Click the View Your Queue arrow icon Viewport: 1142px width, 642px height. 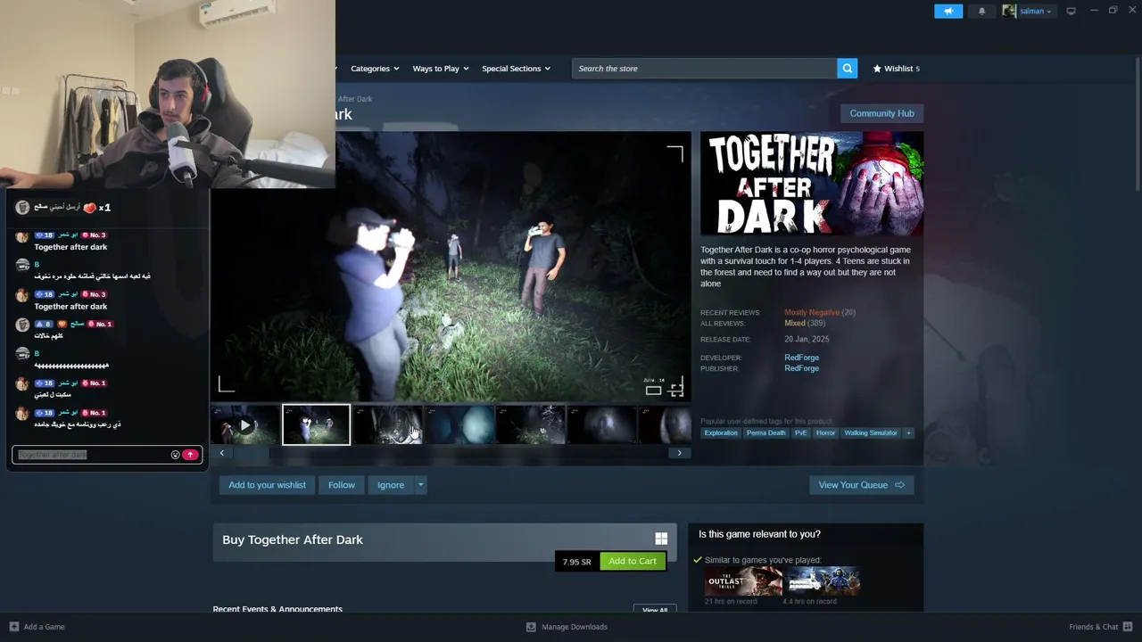(x=899, y=485)
